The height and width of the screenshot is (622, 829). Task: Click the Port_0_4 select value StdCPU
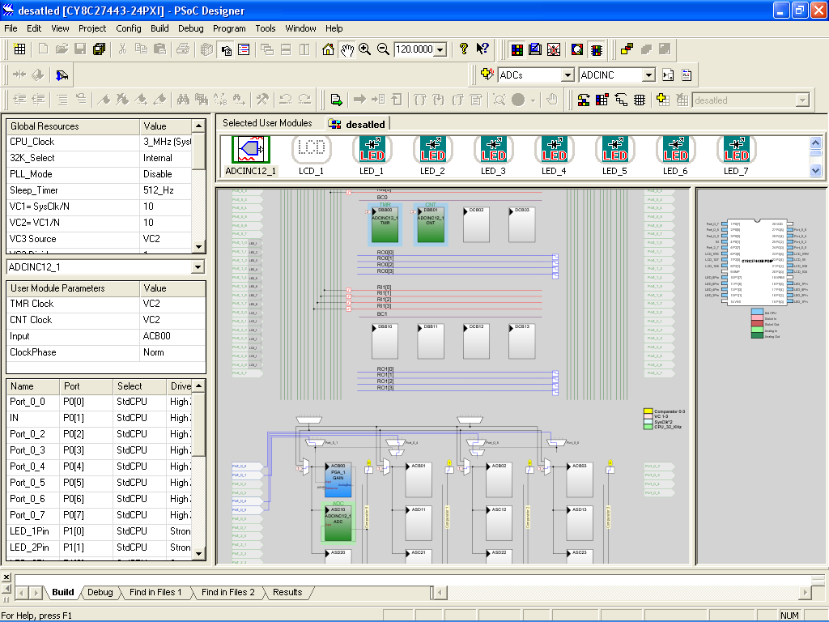139,466
